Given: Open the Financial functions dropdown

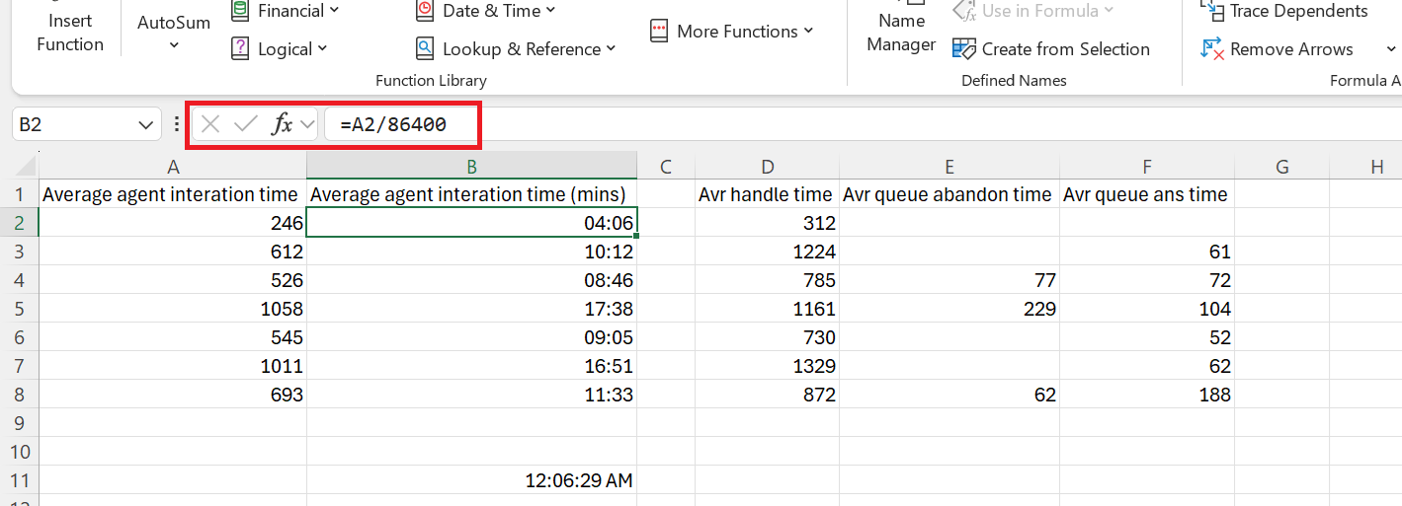Looking at the screenshot, I should (x=285, y=12).
